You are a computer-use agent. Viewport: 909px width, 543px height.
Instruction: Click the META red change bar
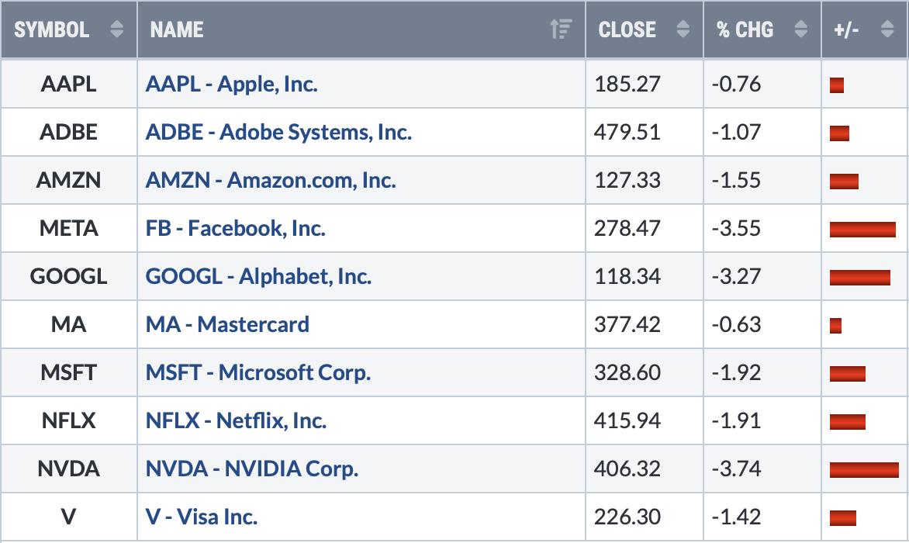862,229
